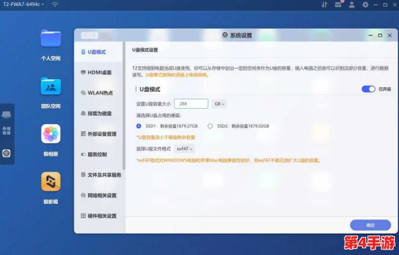This screenshot has height=255, width=399.
Task: Open the gear settings icon in top bar
Action: 365,5
